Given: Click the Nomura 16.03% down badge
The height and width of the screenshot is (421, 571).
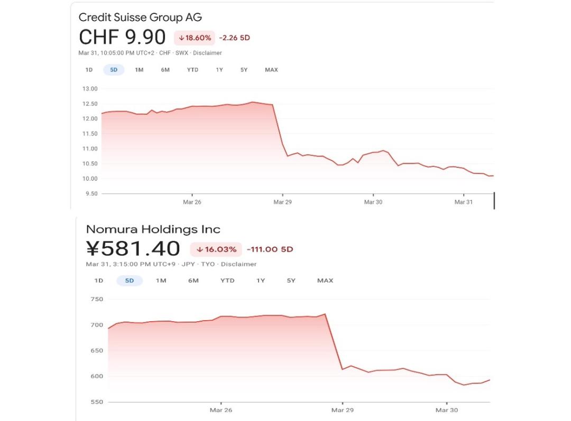Looking at the screenshot, I should point(216,250).
